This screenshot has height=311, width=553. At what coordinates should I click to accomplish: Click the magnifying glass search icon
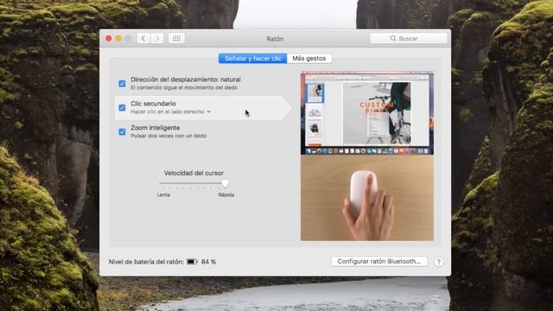393,38
